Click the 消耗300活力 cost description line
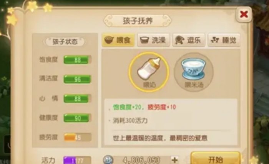The height and width of the screenshot is (164, 269). [130, 121]
